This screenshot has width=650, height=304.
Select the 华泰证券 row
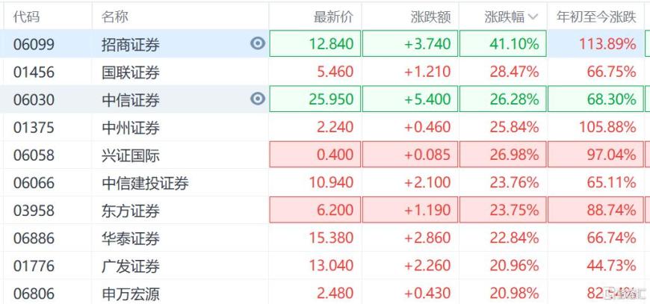(131, 239)
